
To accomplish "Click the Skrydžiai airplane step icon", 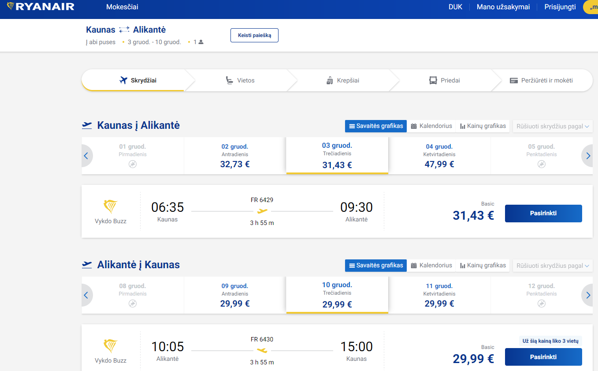I will tap(123, 80).
